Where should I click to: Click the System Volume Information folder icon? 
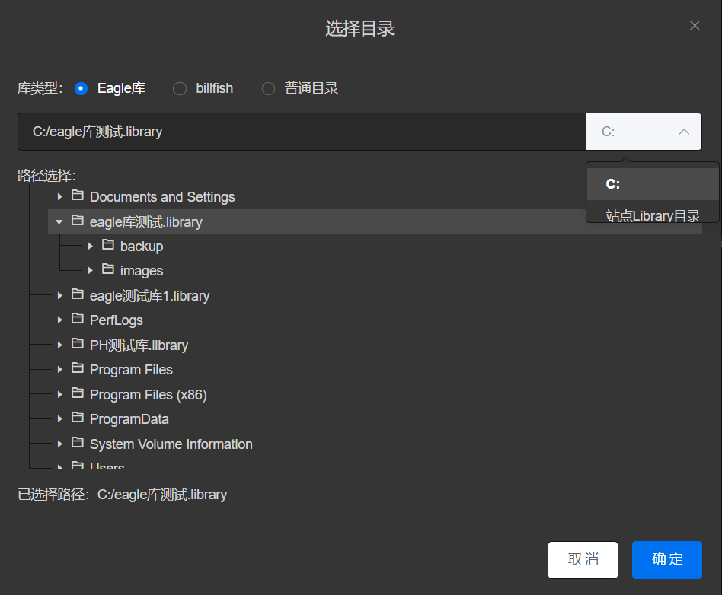point(78,443)
